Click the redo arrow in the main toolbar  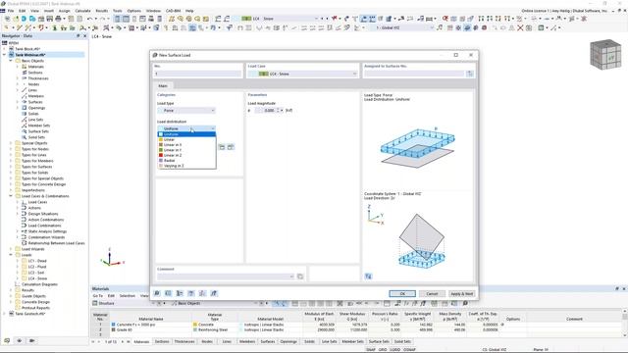102,19
